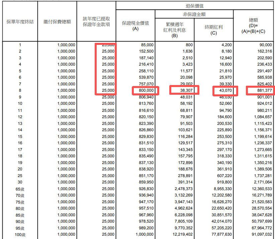This screenshot has height=239, width=275.
Task: Click the 65歲 row label
Action: pyautogui.click(x=20, y=189)
